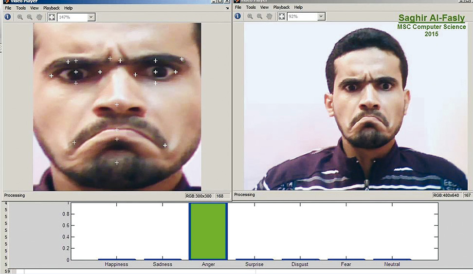Image resolution: width=473 pixels, height=274 pixels.
Task: Open Help menu in left video player
Action: coord(69,8)
